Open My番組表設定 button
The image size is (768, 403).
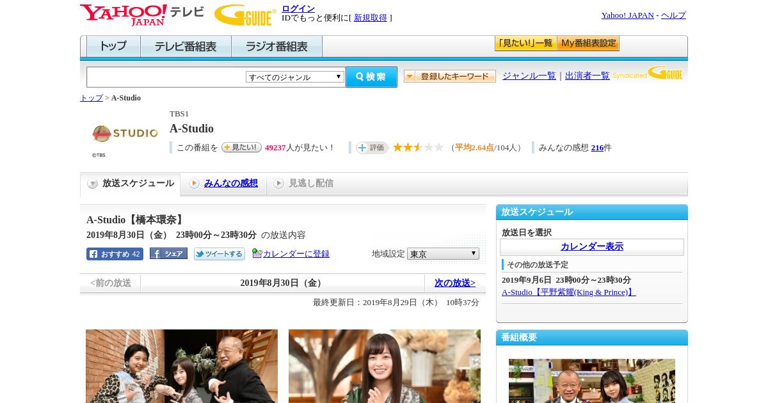tap(588, 43)
